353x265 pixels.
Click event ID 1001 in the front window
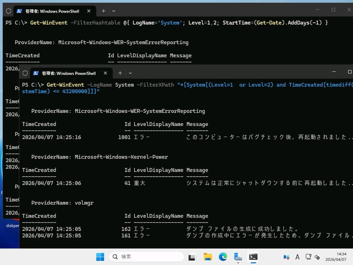[124, 137]
